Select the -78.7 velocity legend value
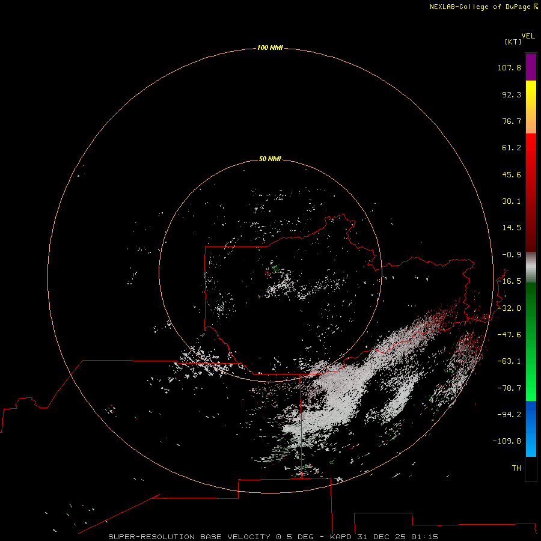This screenshot has width=541, height=541. pyautogui.click(x=509, y=388)
